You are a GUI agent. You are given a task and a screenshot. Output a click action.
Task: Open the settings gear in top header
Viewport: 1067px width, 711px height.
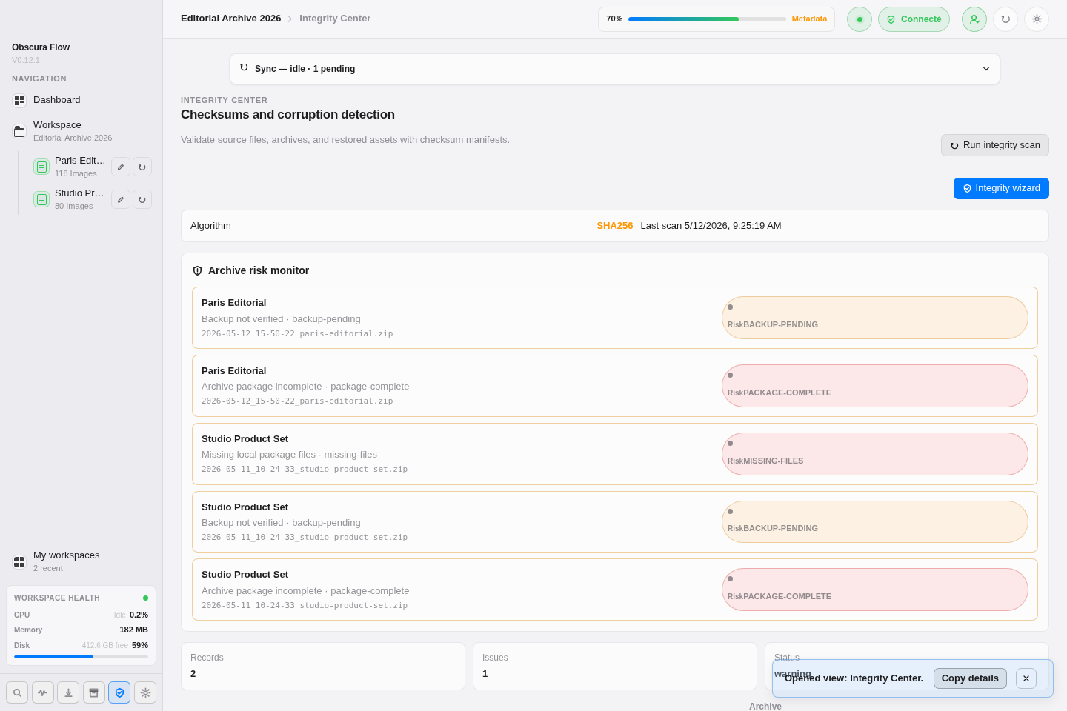[x=1037, y=19]
